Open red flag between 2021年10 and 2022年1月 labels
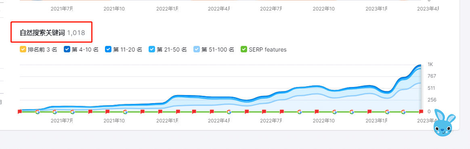Image resolution: width=470 pixels, height=149 pixels. coord(143,112)
